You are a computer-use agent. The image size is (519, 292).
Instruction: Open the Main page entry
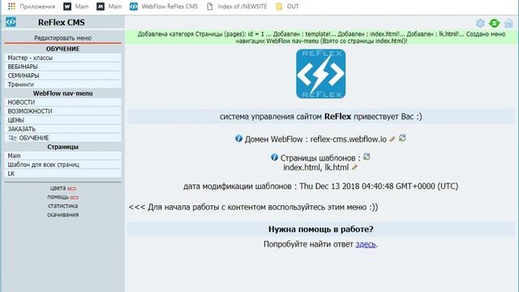63,156
